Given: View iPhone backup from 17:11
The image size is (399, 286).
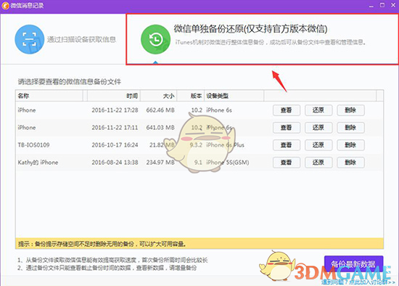Looking at the screenshot, I should point(287,128).
